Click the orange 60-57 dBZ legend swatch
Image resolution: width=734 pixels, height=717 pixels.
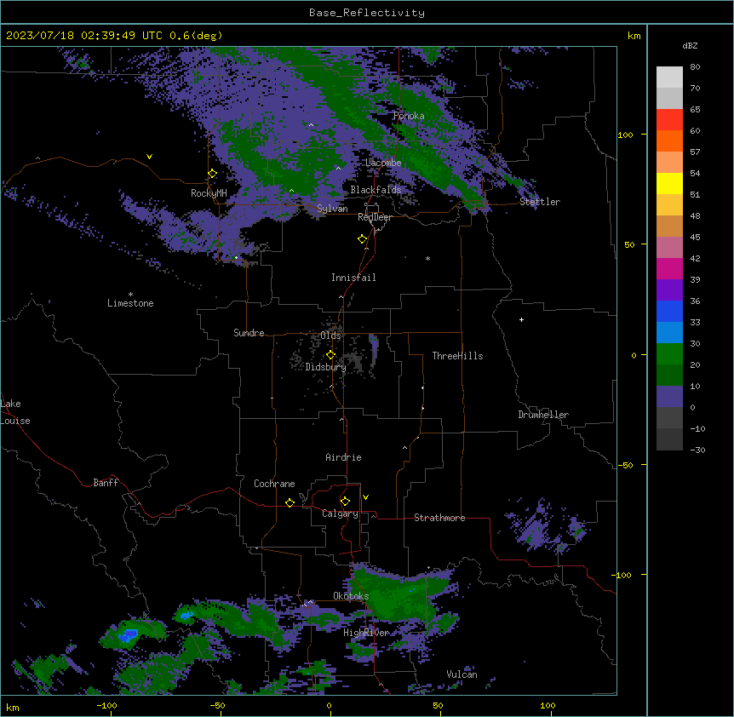tap(669, 141)
